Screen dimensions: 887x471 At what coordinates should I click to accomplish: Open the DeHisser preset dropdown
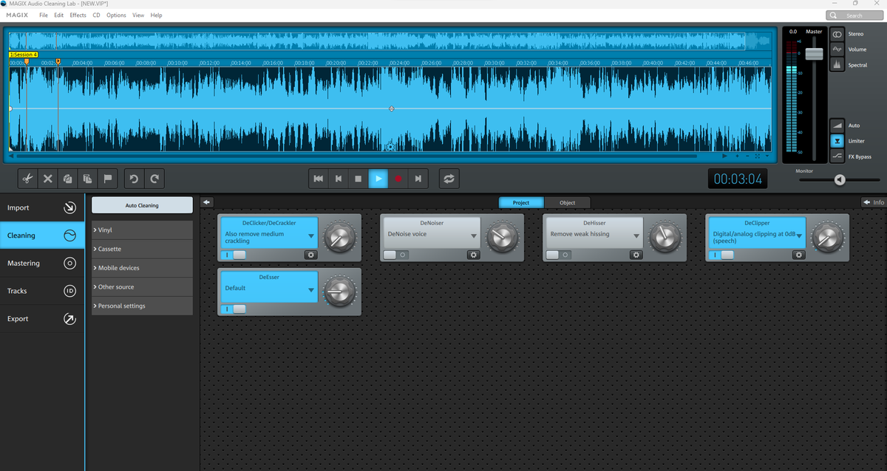tap(636, 237)
